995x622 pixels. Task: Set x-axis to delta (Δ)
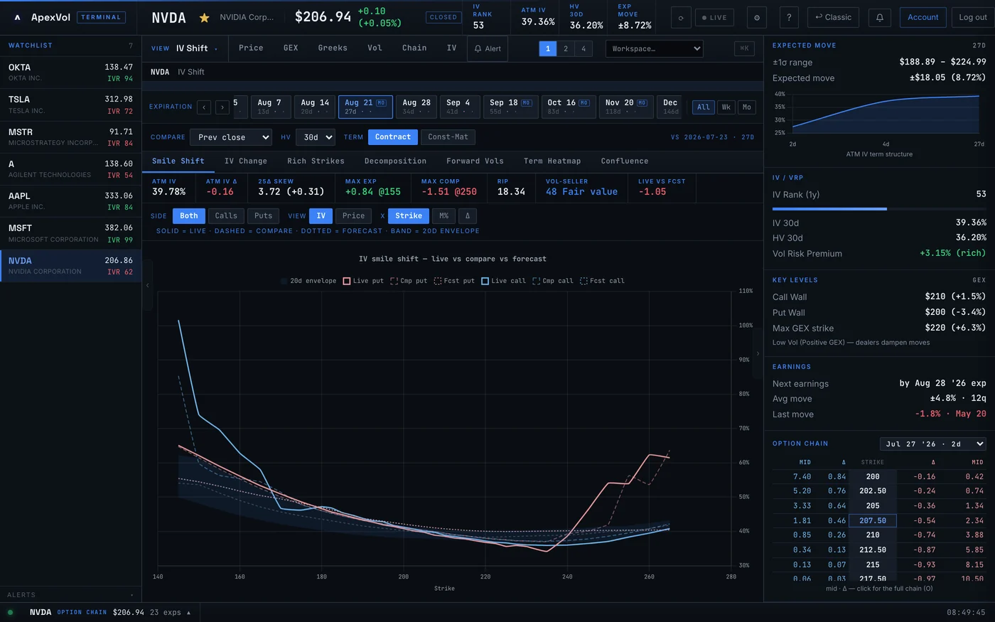coord(468,216)
